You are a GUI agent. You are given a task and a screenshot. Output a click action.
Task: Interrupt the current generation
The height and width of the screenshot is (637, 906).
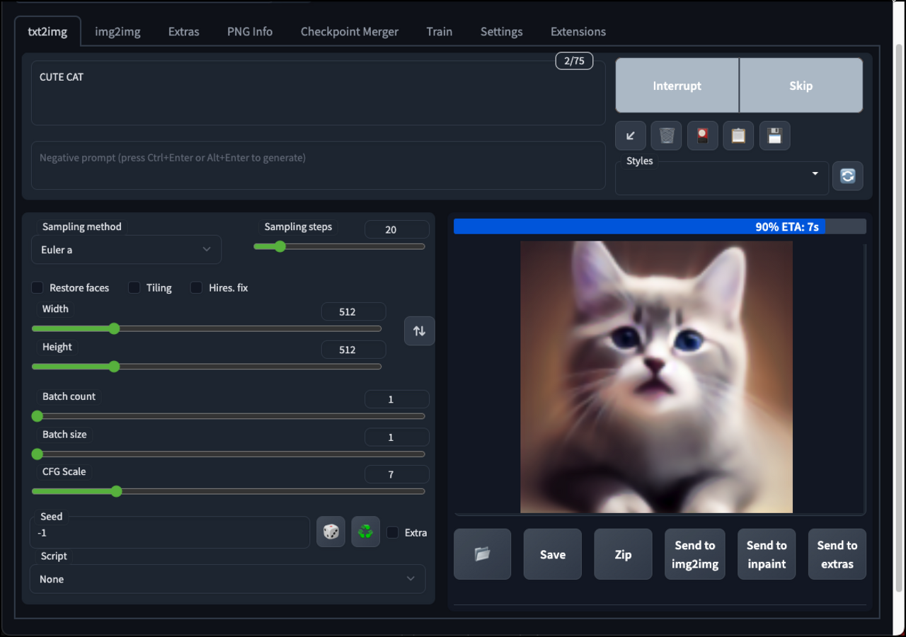pos(676,85)
